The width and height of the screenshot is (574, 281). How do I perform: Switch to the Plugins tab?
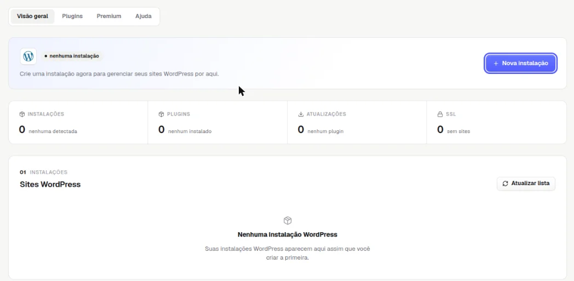coord(72,16)
